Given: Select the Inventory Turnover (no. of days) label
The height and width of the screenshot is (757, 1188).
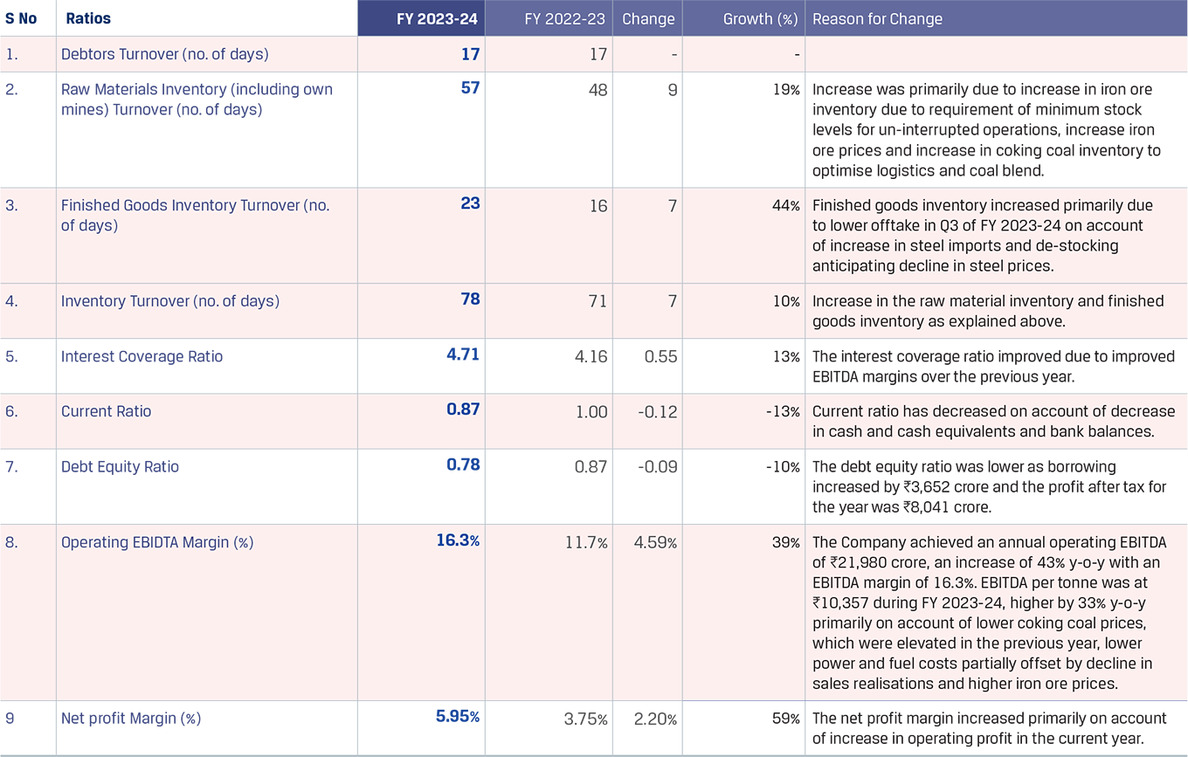Looking at the screenshot, I should [x=170, y=301].
